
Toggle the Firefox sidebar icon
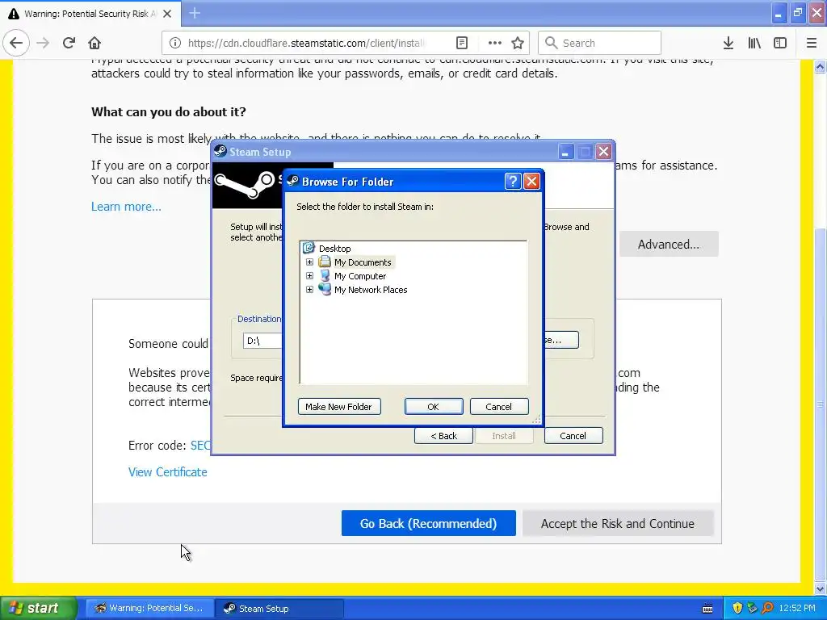coord(780,43)
